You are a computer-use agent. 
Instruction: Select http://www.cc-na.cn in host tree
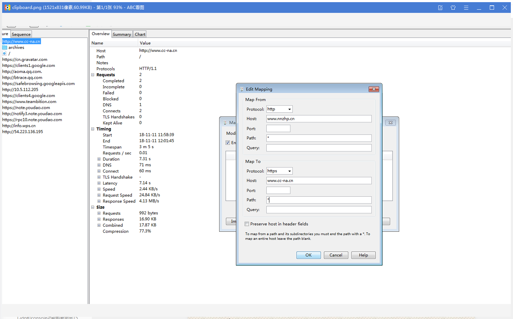(x=21, y=41)
